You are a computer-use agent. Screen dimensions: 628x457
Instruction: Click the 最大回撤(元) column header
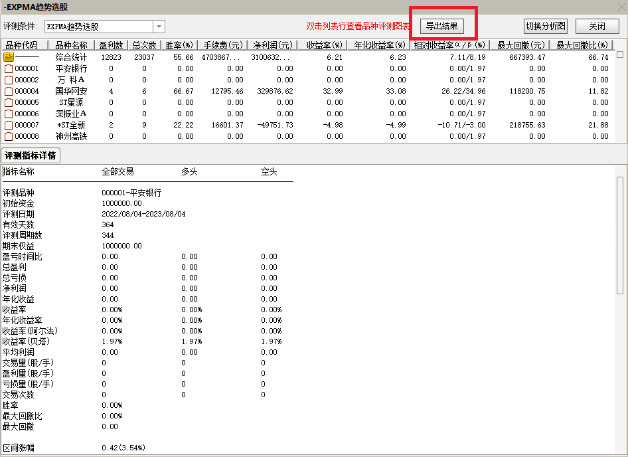point(519,46)
